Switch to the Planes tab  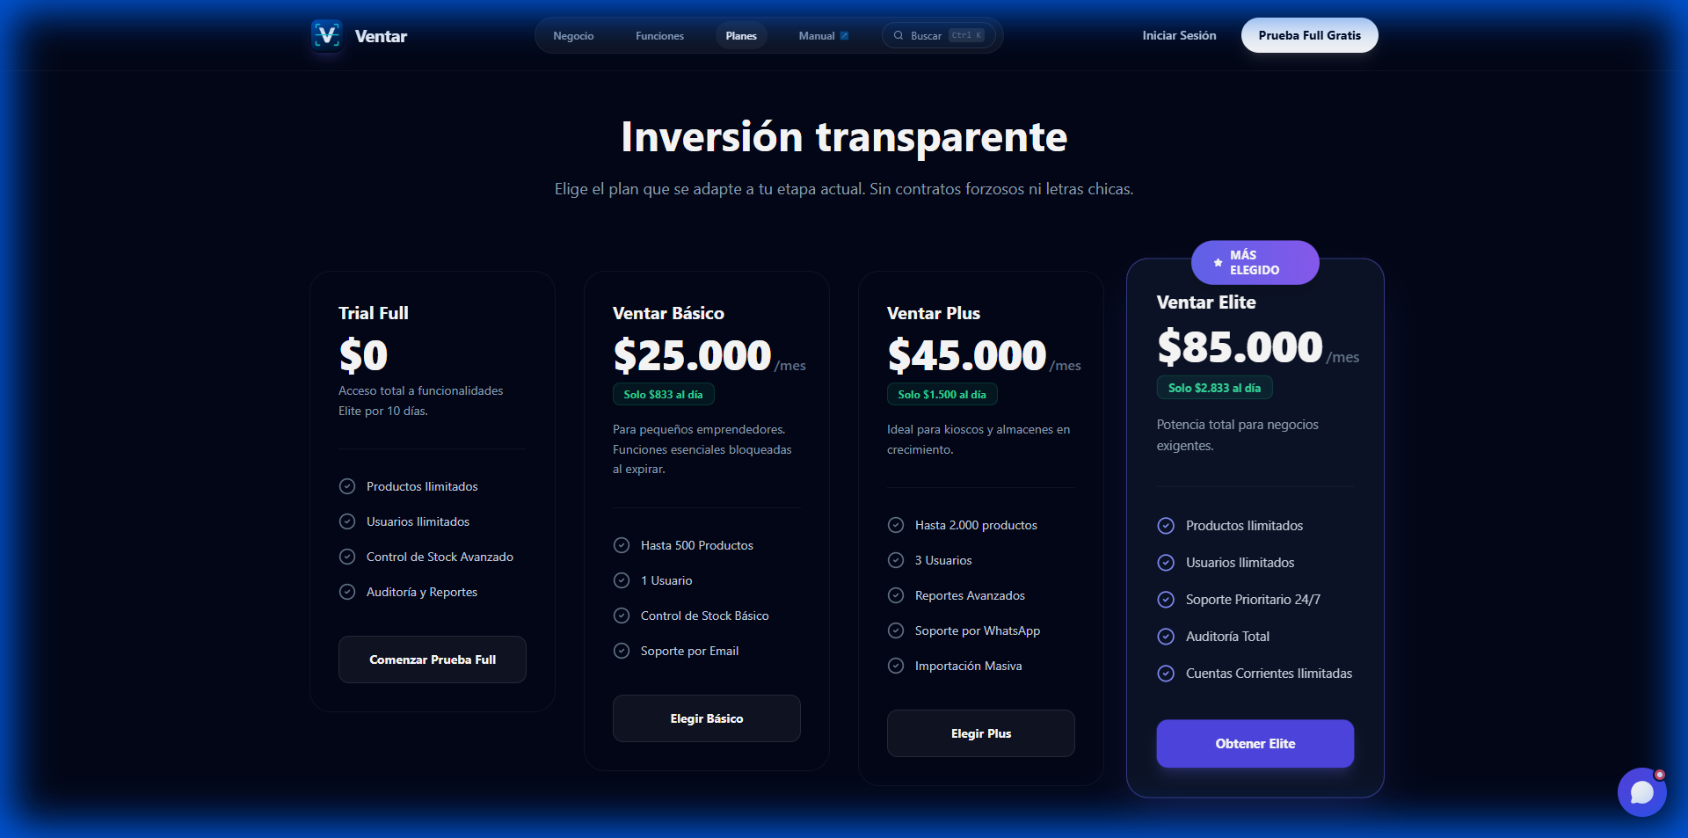point(740,35)
